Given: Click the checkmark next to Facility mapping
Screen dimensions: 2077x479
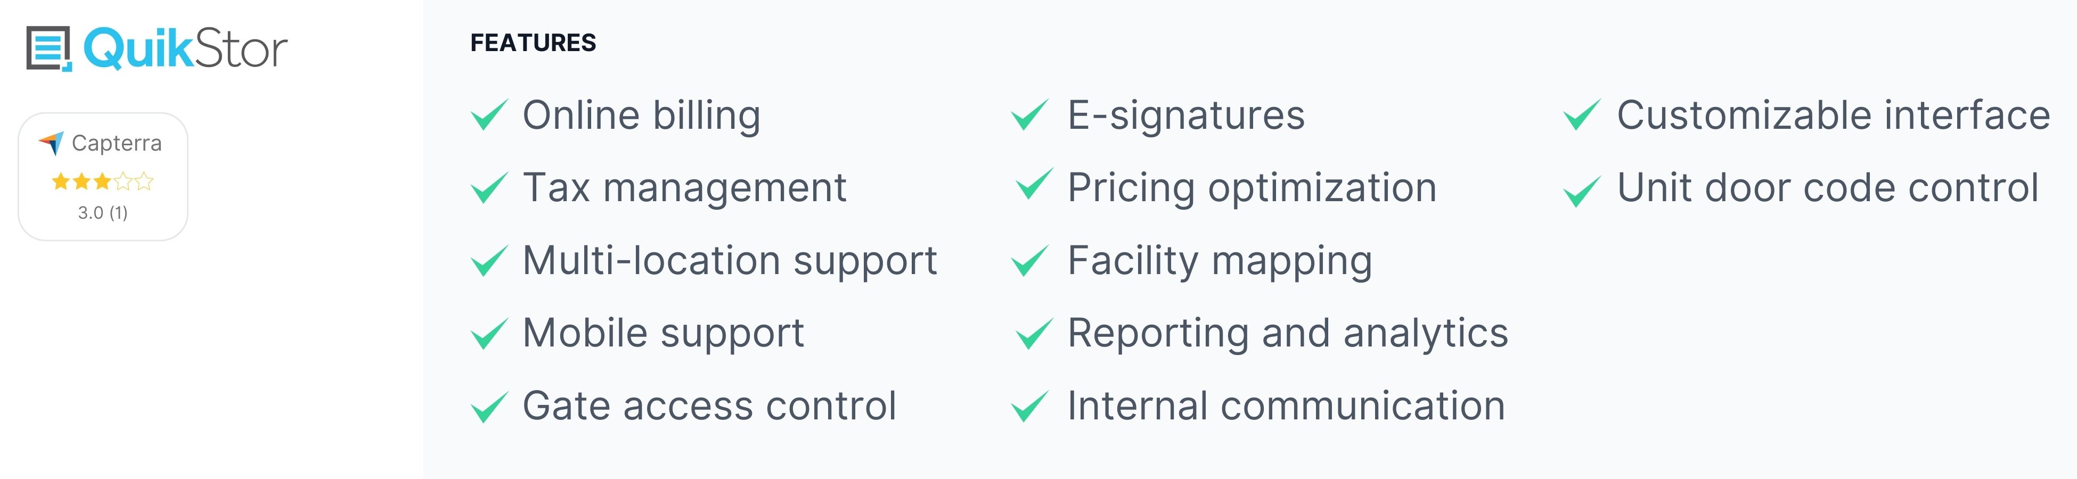Looking at the screenshot, I should (x=1031, y=260).
